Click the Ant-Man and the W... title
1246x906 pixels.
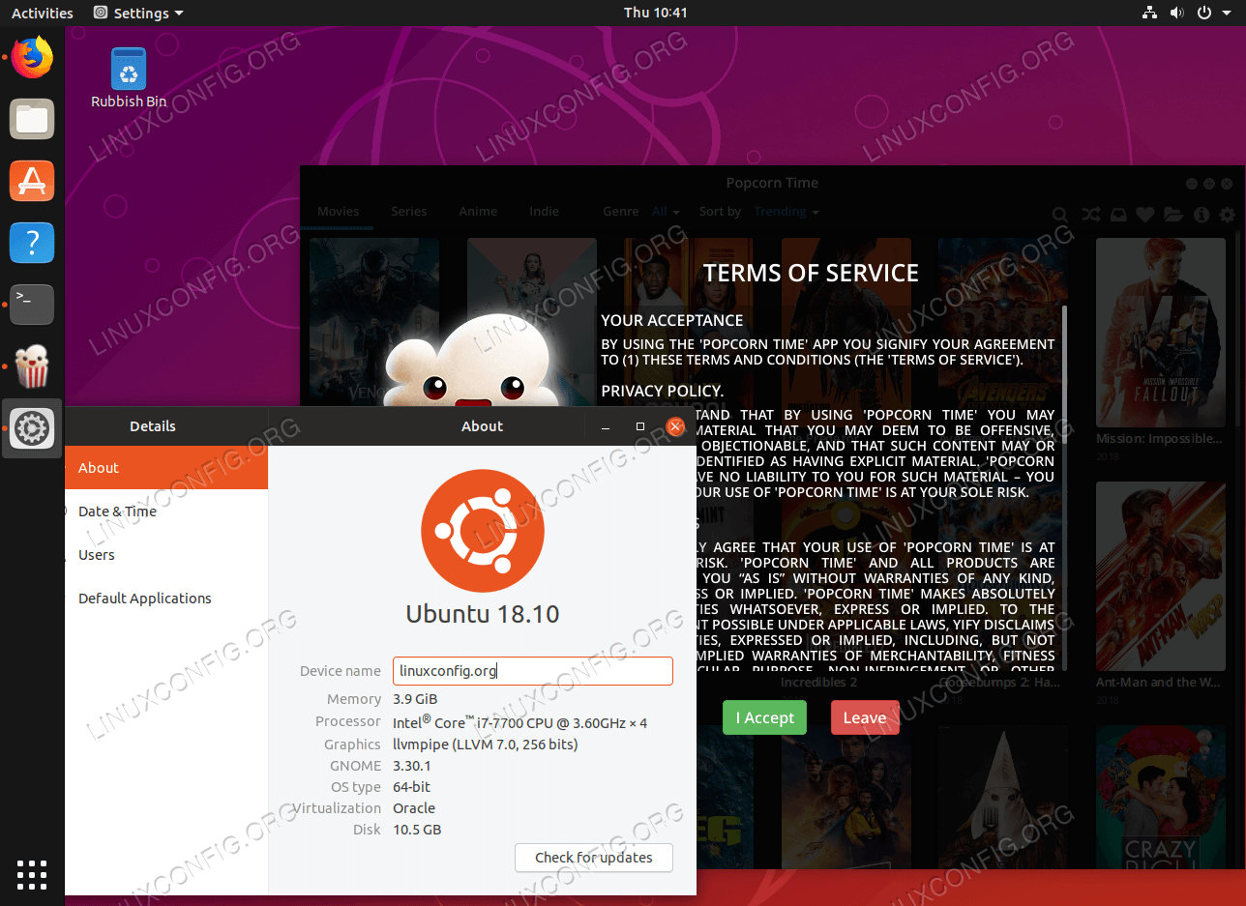(1159, 682)
